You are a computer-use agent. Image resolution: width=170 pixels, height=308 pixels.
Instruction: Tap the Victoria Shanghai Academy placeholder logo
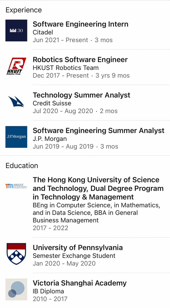16,289
